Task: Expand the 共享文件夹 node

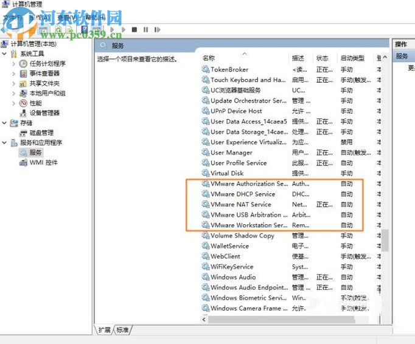Action: [13, 83]
